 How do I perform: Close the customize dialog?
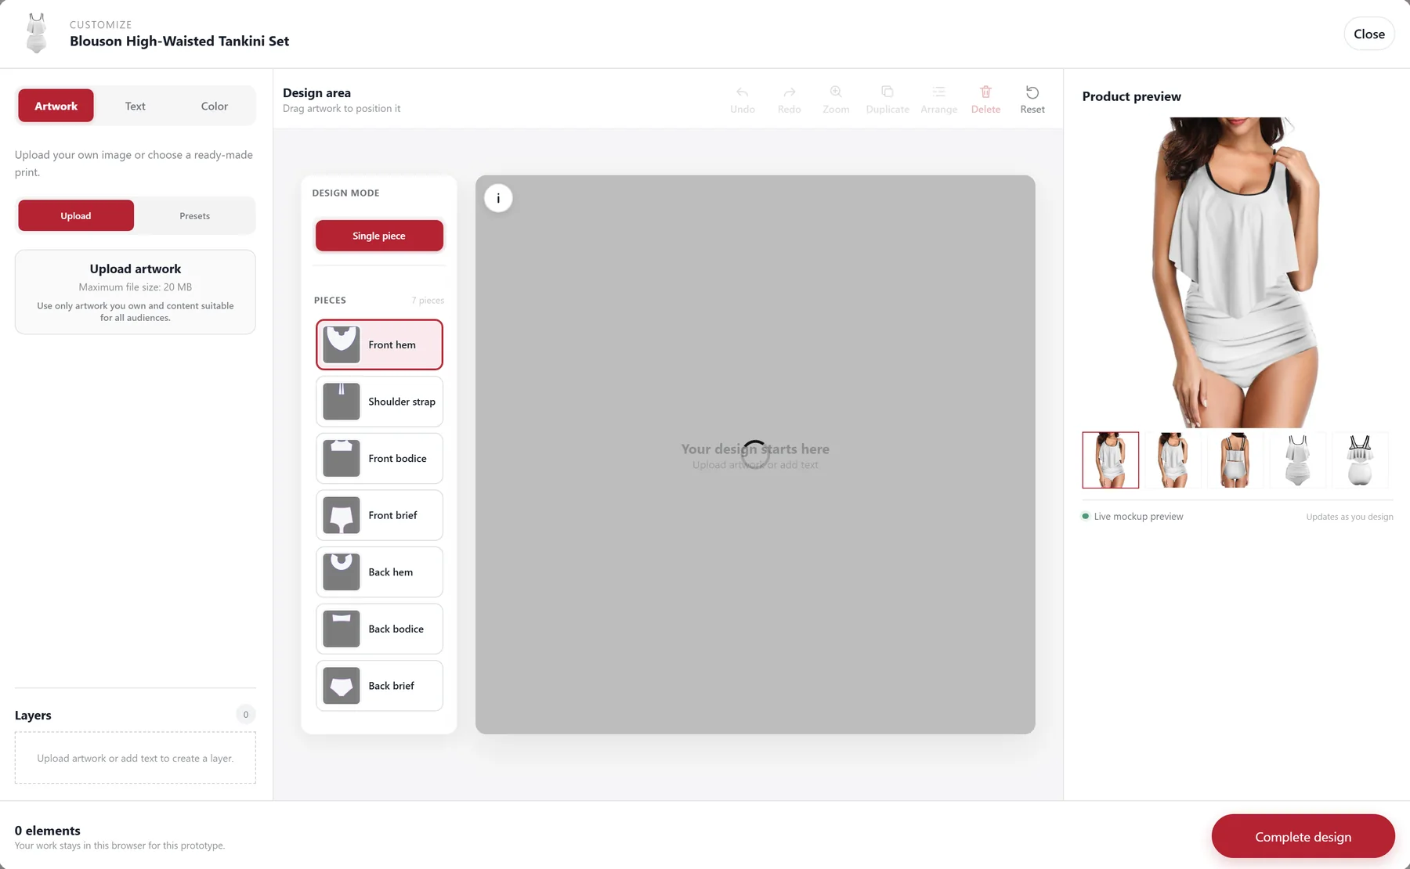pyautogui.click(x=1368, y=34)
